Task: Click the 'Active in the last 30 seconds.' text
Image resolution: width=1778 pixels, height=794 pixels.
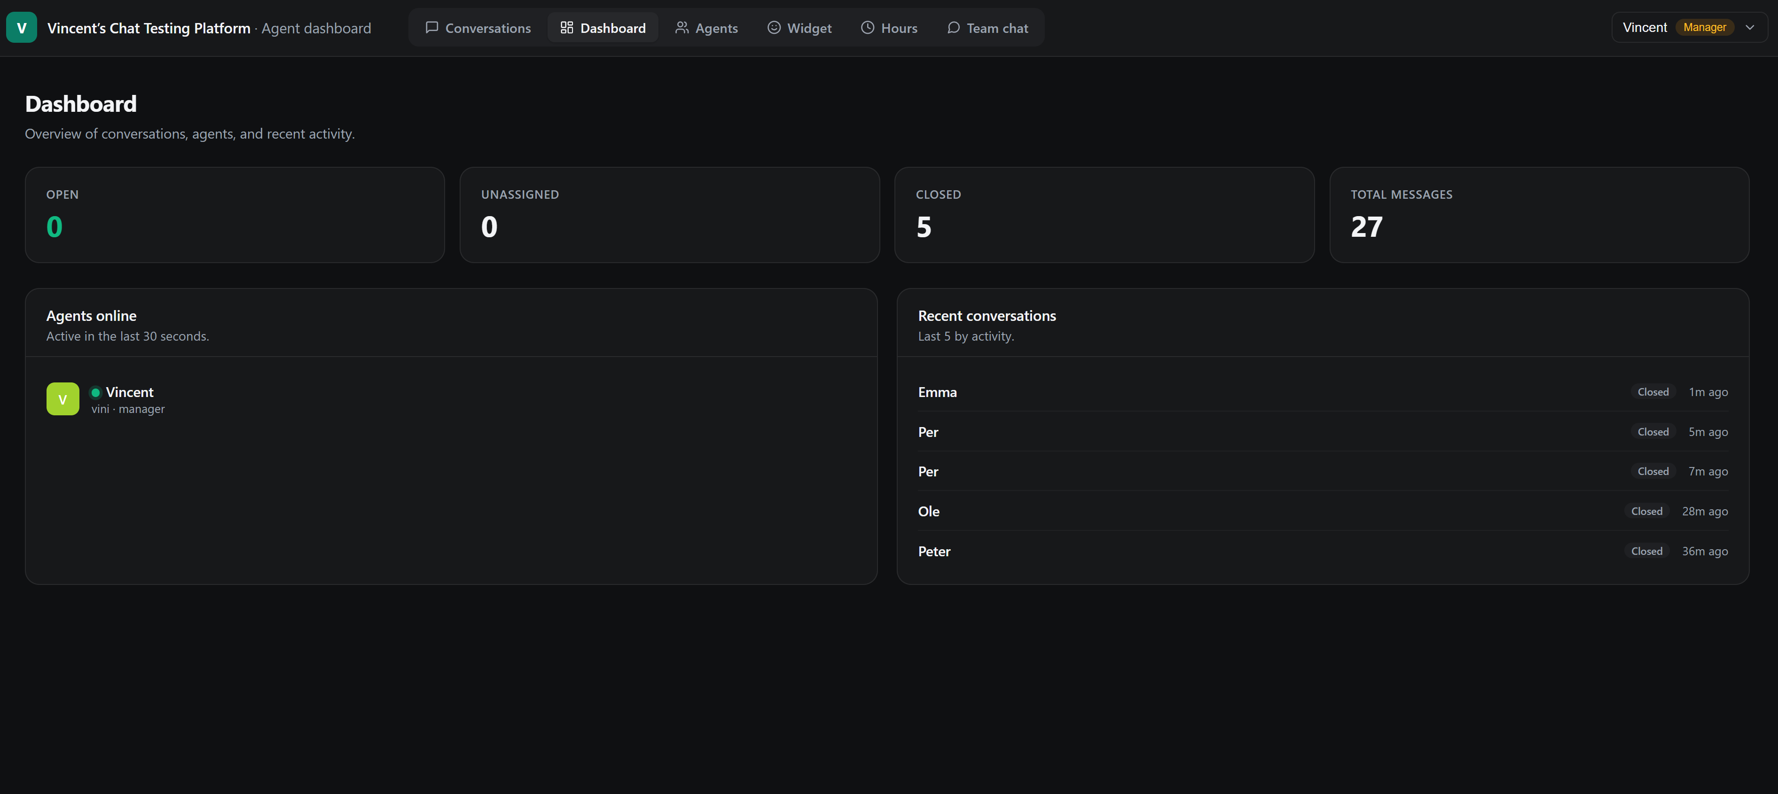Action: (x=128, y=337)
